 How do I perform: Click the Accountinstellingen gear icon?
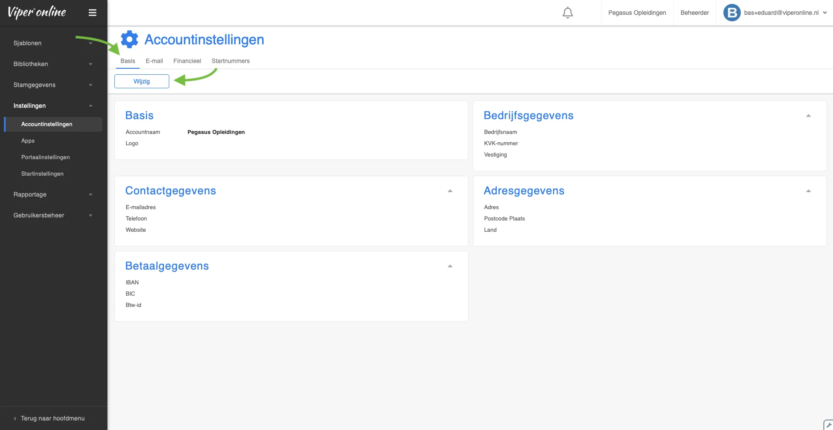(129, 39)
